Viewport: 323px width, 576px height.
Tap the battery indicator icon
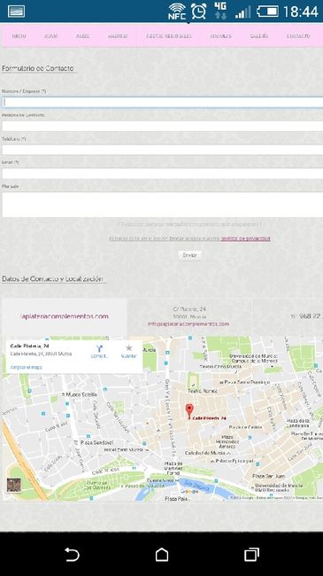[x=267, y=12]
